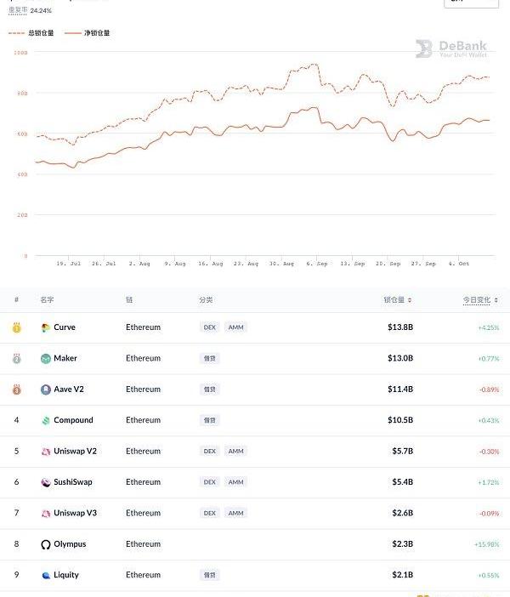Toggle the 总锁仓量 dashed-line legend series
Viewport: 510px width, 597px height.
tap(31, 33)
